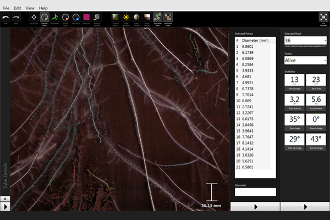The image size is (330, 220).
Task: Open the Selected Root dropdown
Action: [x=305, y=41]
